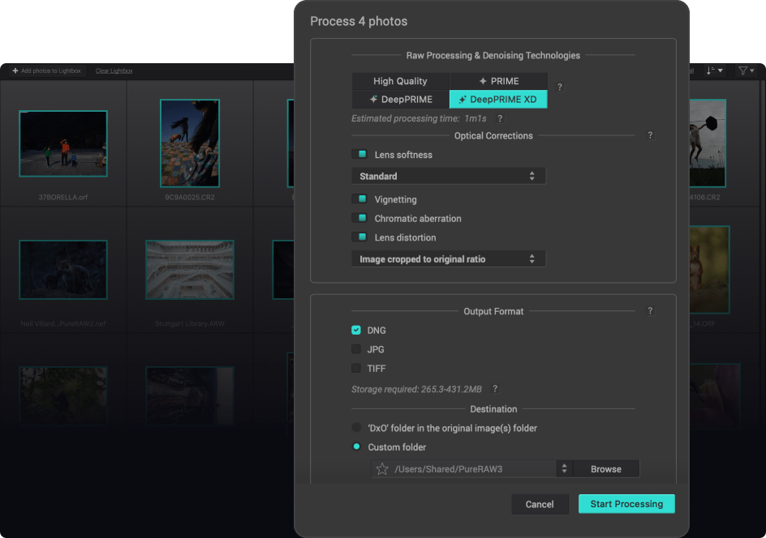This screenshot has width=766, height=538.
Task: Click the /Users/Shared/PureRAW3 path field
Action: tap(463, 469)
